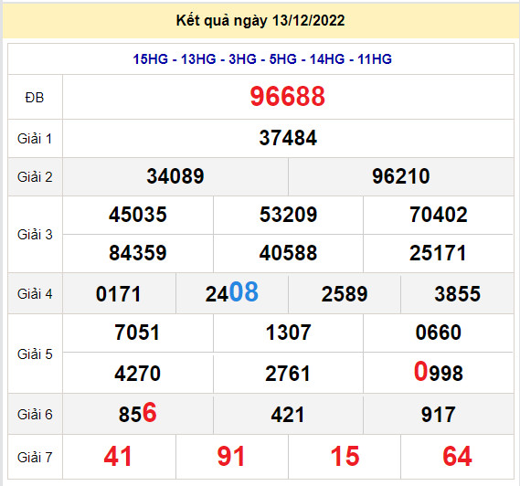Click the special prize number 96688
Viewport: 520px width, 486px height.
click(288, 96)
